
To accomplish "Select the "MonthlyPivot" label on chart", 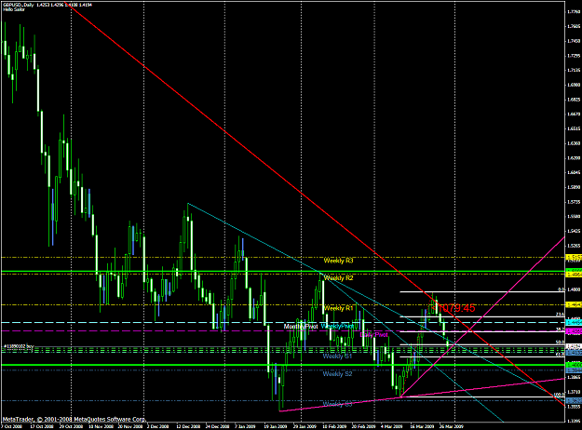I will click(x=301, y=327).
